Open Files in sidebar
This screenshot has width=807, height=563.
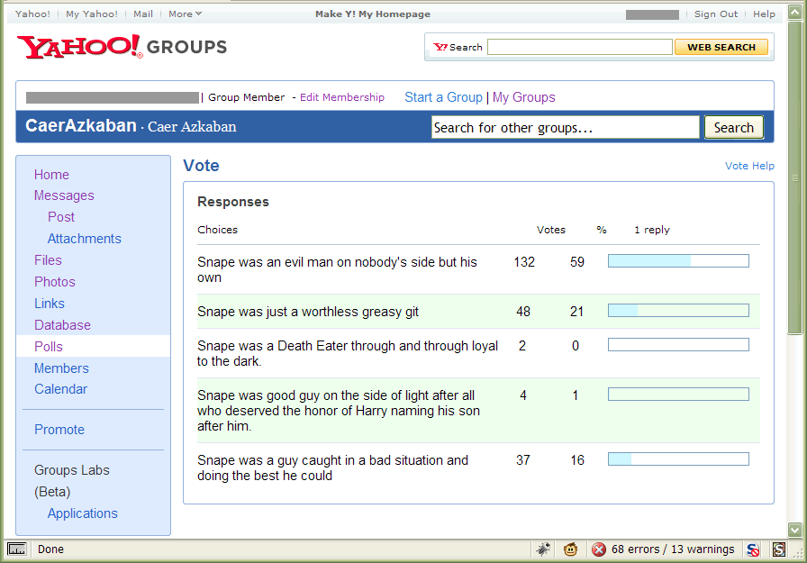coord(48,260)
